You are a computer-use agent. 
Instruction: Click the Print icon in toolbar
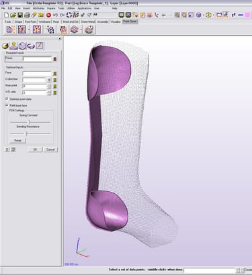27,15
